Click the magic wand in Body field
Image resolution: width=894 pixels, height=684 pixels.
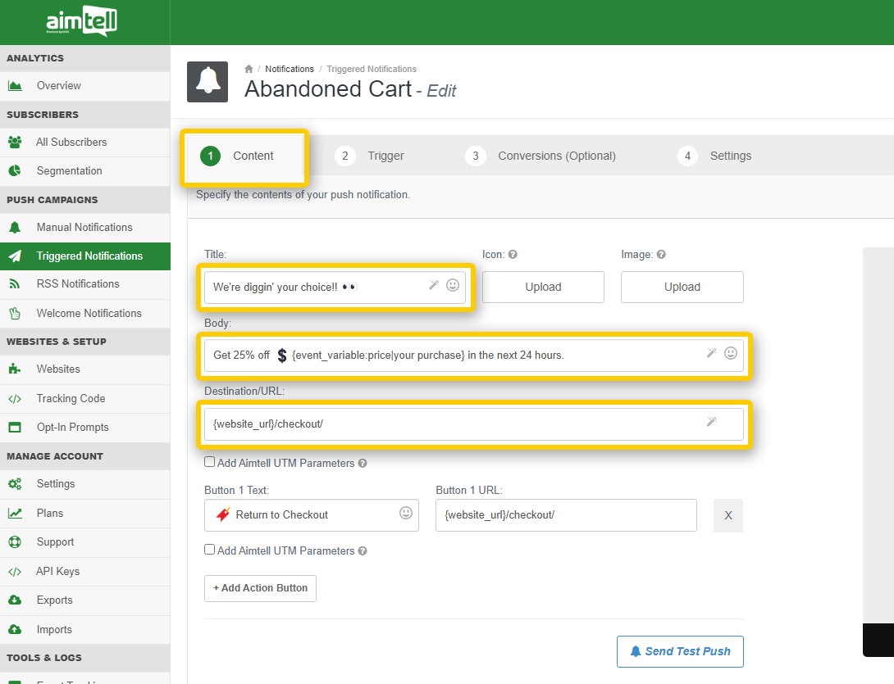click(712, 353)
